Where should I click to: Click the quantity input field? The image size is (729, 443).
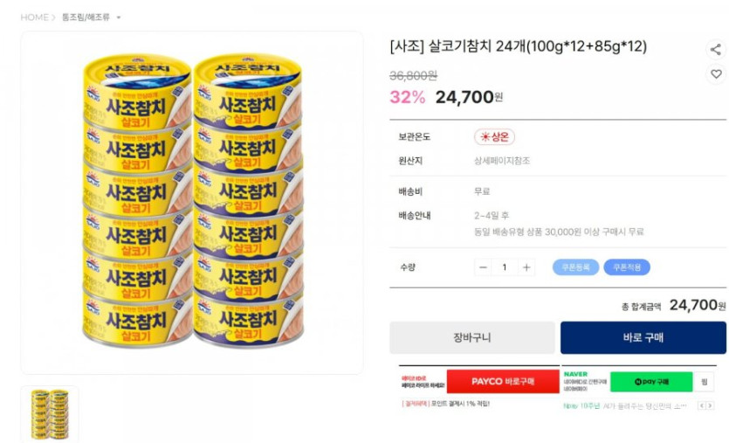click(505, 267)
